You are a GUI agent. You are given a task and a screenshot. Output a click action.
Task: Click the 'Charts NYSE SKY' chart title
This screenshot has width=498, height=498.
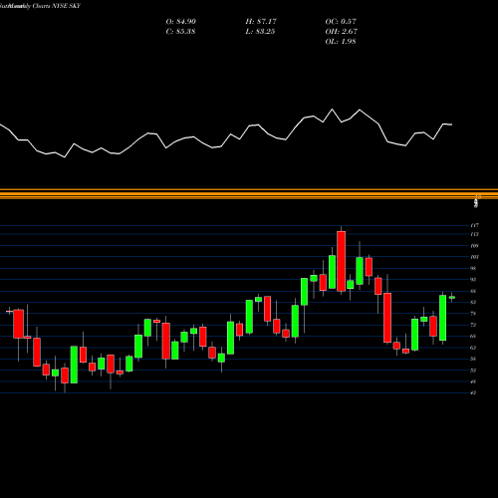click(57, 6)
